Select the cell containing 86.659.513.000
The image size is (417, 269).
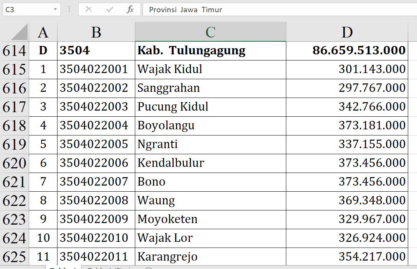[x=346, y=51]
